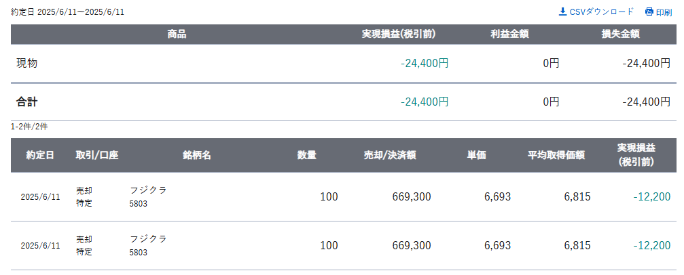Image resolution: width=684 pixels, height=275 pixels.
Task: Click the 合計 total row label
Action: tap(27, 102)
